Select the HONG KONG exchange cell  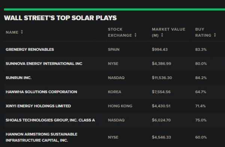click(x=120, y=106)
